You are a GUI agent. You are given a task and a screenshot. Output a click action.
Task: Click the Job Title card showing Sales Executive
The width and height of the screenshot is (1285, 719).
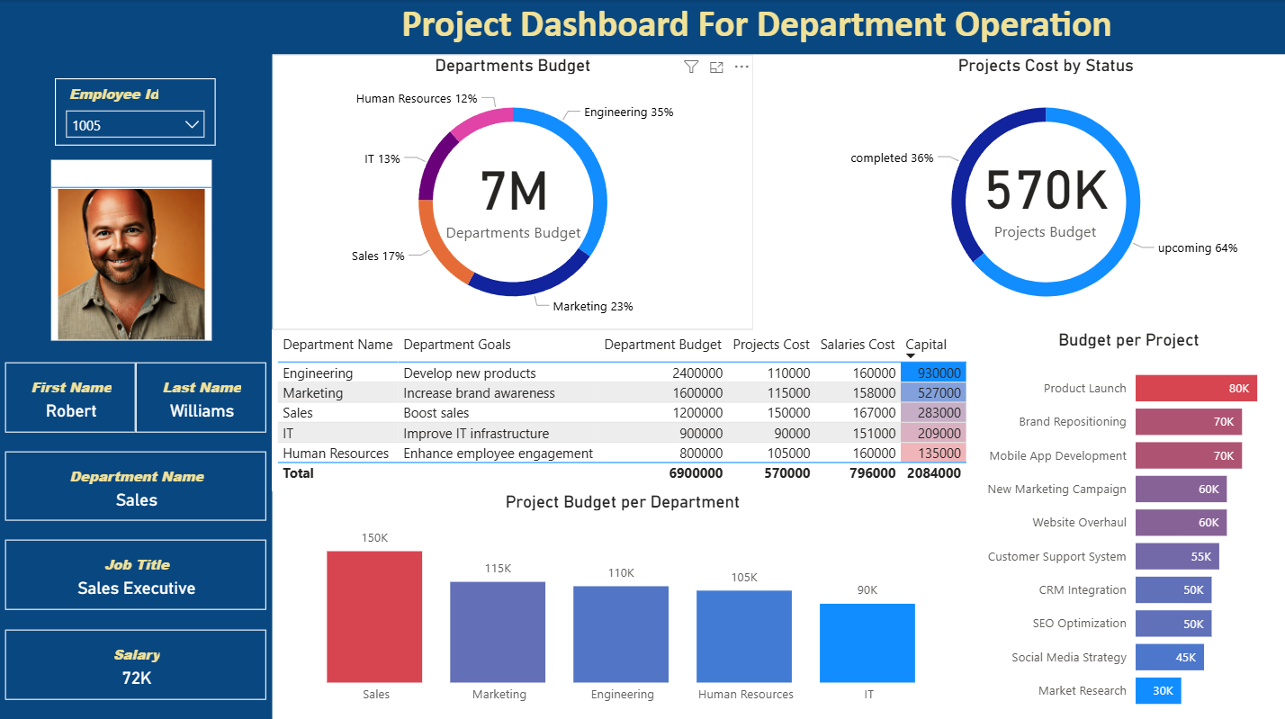click(136, 576)
